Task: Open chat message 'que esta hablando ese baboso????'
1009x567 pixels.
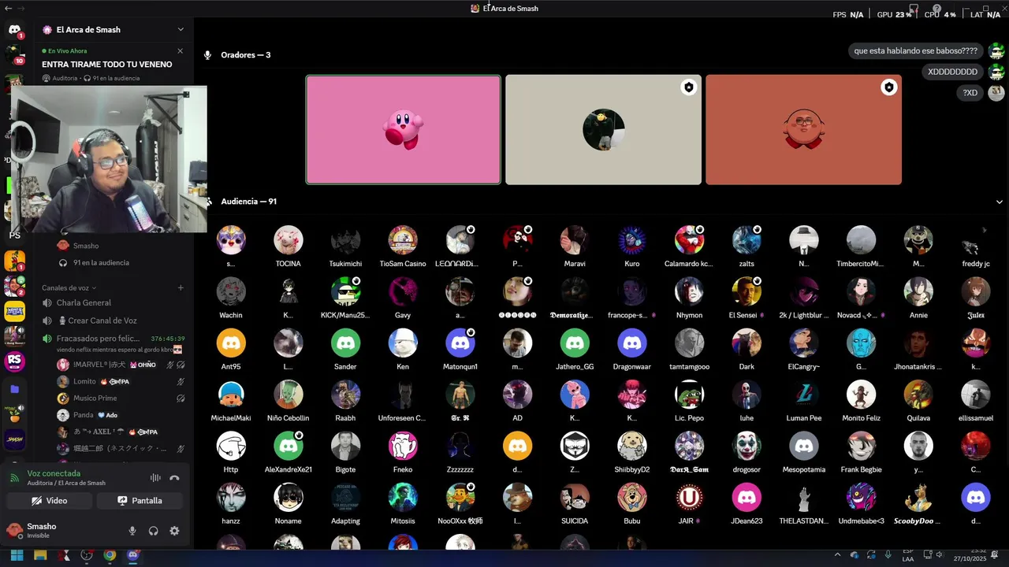Action: click(x=916, y=51)
